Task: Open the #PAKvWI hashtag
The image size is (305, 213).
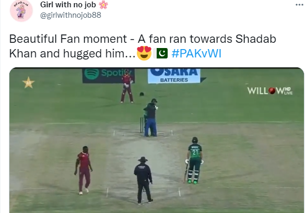Action: [x=196, y=53]
